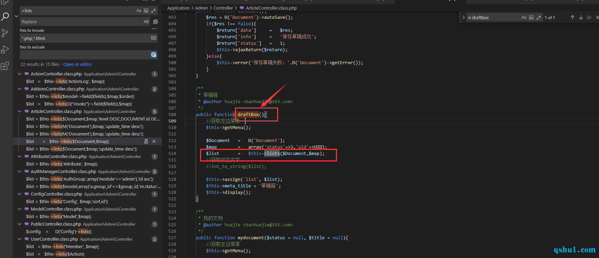Screen dimensions: 599x258
Task: Click line number 508 in editor gutter
Action: [x=172, y=114]
